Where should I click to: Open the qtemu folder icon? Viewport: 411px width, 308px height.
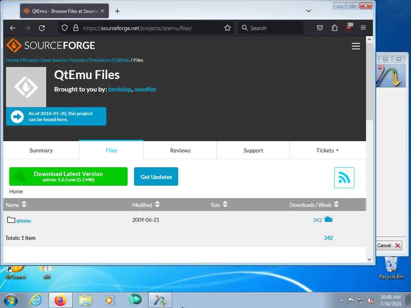pyautogui.click(x=11, y=220)
